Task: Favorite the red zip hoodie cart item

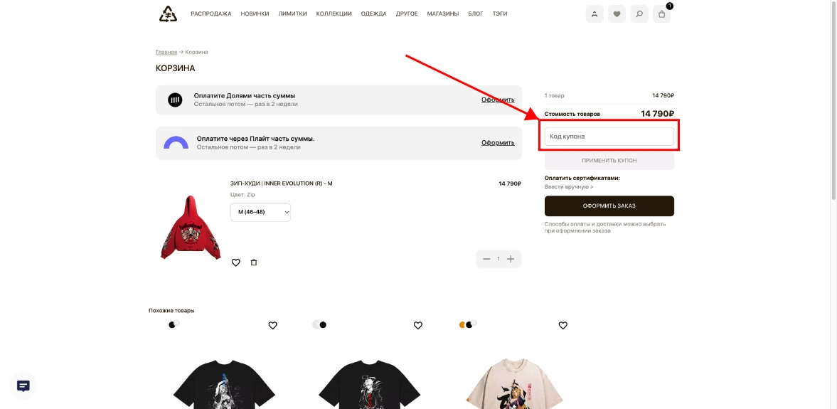Action: [236, 262]
